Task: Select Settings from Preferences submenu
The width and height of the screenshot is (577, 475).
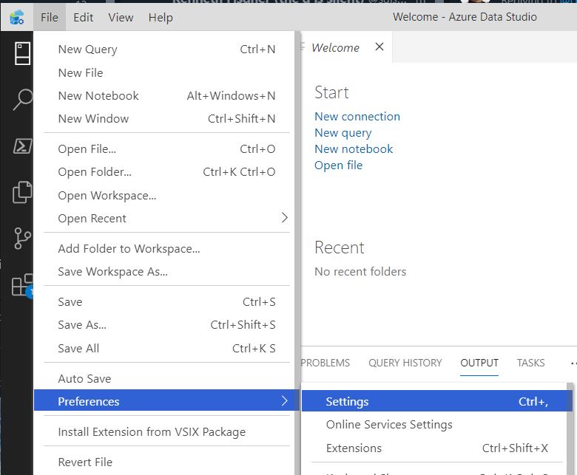Action: pyautogui.click(x=347, y=402)
